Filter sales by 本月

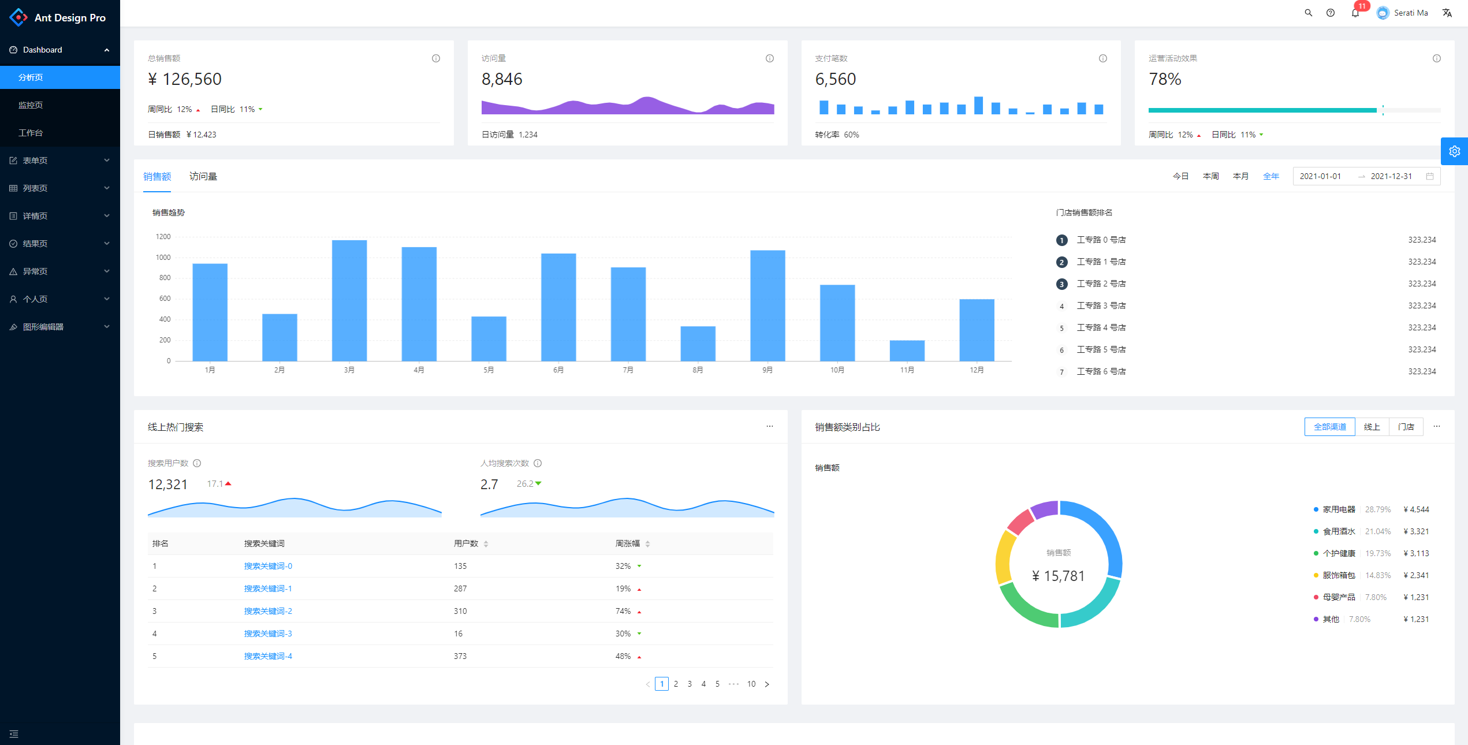[x=1240, y=176]
